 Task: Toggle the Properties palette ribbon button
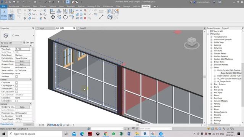[11, 17]
